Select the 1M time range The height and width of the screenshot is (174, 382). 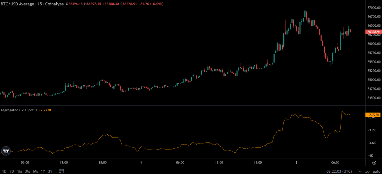pos(20,171)
